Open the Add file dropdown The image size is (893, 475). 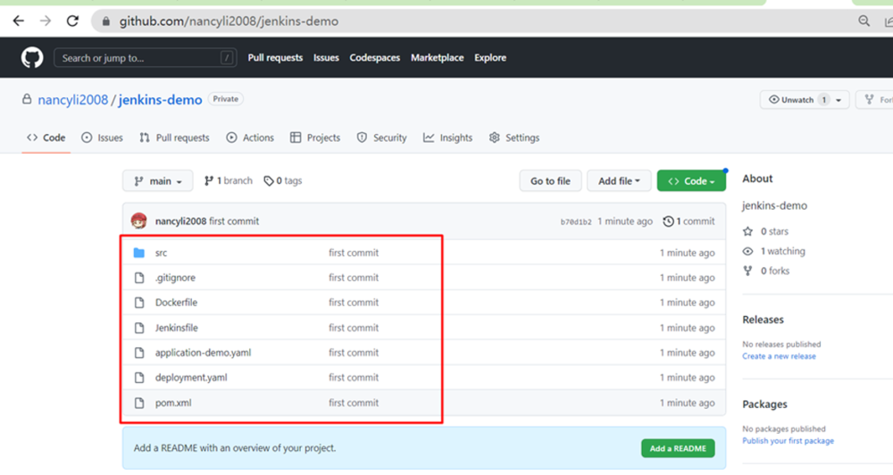[x=619, y=181]
